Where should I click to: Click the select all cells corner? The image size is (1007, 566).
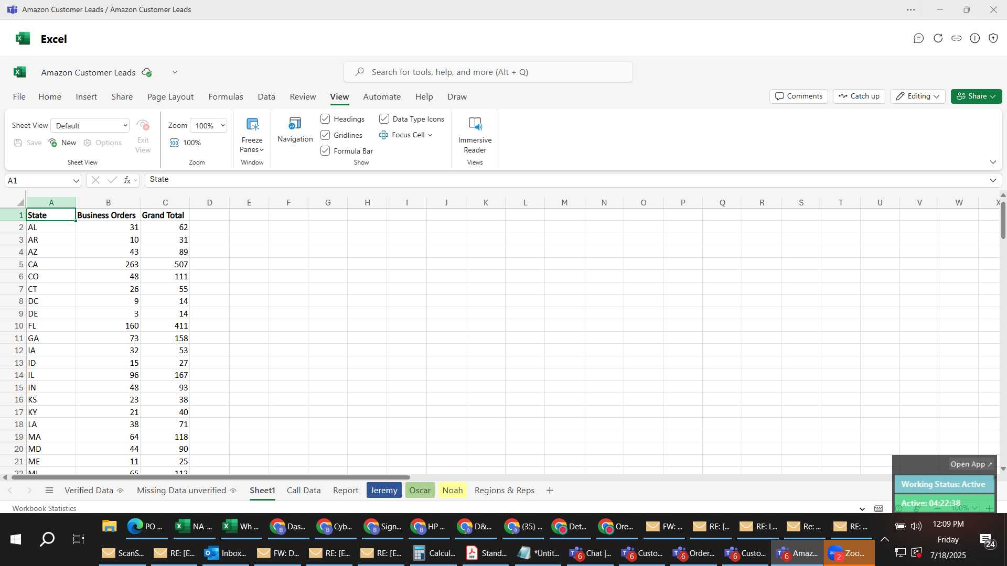point(20,202)
